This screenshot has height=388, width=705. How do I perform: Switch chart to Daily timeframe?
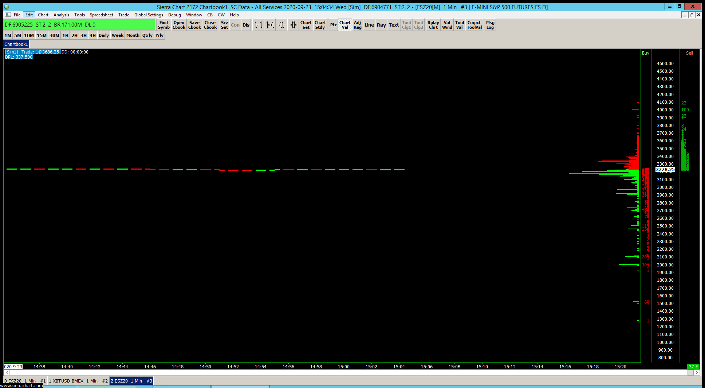(103, 35)
